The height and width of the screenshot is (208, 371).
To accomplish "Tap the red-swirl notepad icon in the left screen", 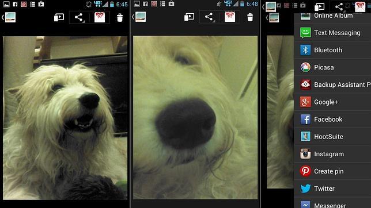I will point(100,17).
